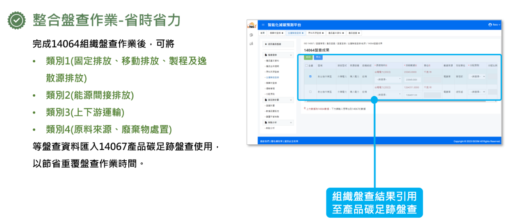The width and height of the screenshot is (522, 223).
Task: Switch to the 首頁 tab
Action: coord(262,33)
